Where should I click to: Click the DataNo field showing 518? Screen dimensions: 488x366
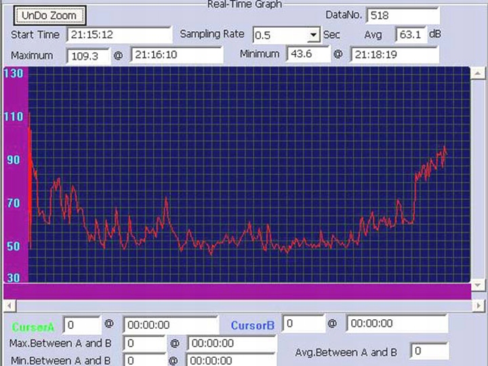point(403,16)
